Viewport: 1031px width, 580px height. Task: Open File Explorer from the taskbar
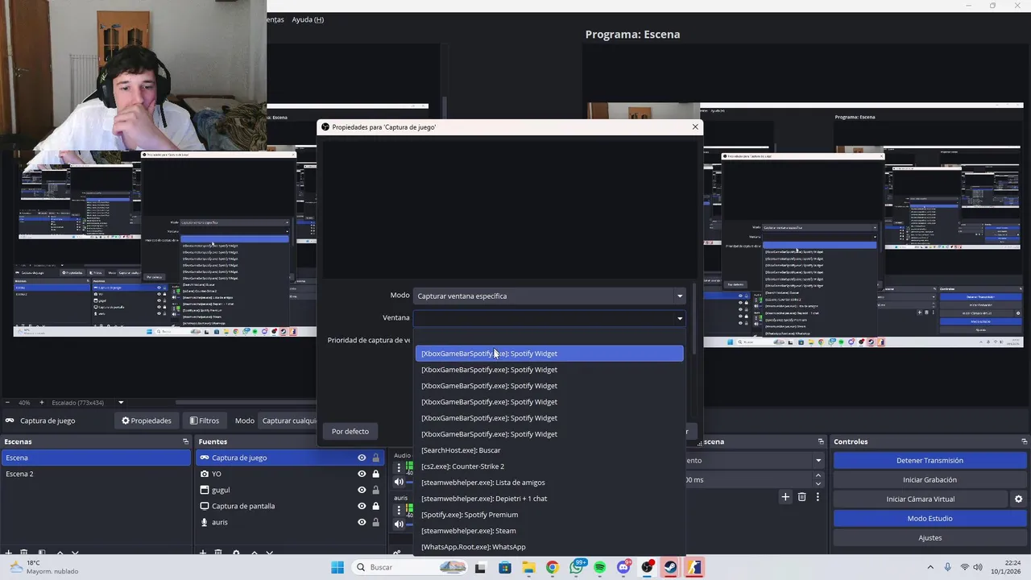click(x=528, y=567)
